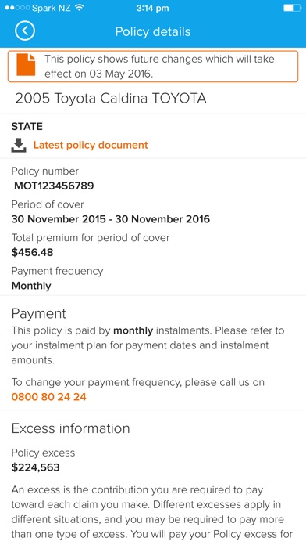Tap the Payment section heading

(39, 313)
